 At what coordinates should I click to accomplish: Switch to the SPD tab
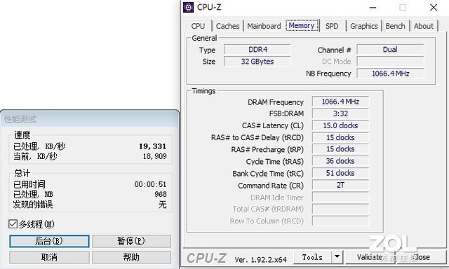[x=332, y=26]
